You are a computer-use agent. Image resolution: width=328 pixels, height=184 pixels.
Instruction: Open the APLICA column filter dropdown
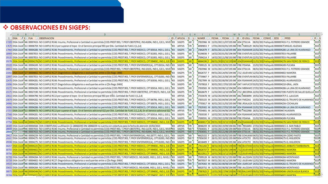(x=186, y=38)
